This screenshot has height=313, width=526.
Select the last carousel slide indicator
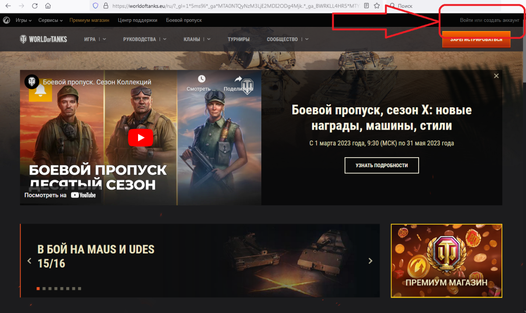pyautogui.click(x=79, y=288)
